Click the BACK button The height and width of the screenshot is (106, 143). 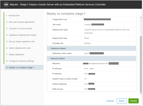[x=122, y=101]
